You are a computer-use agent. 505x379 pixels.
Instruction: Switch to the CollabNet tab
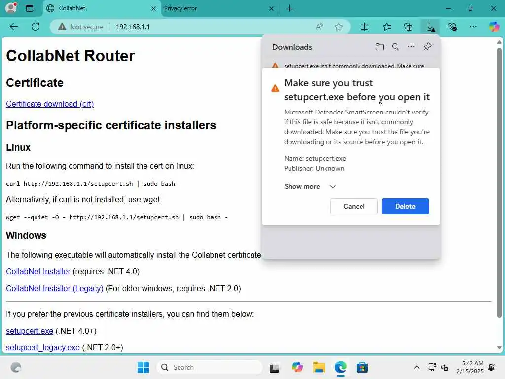[102, 8]
